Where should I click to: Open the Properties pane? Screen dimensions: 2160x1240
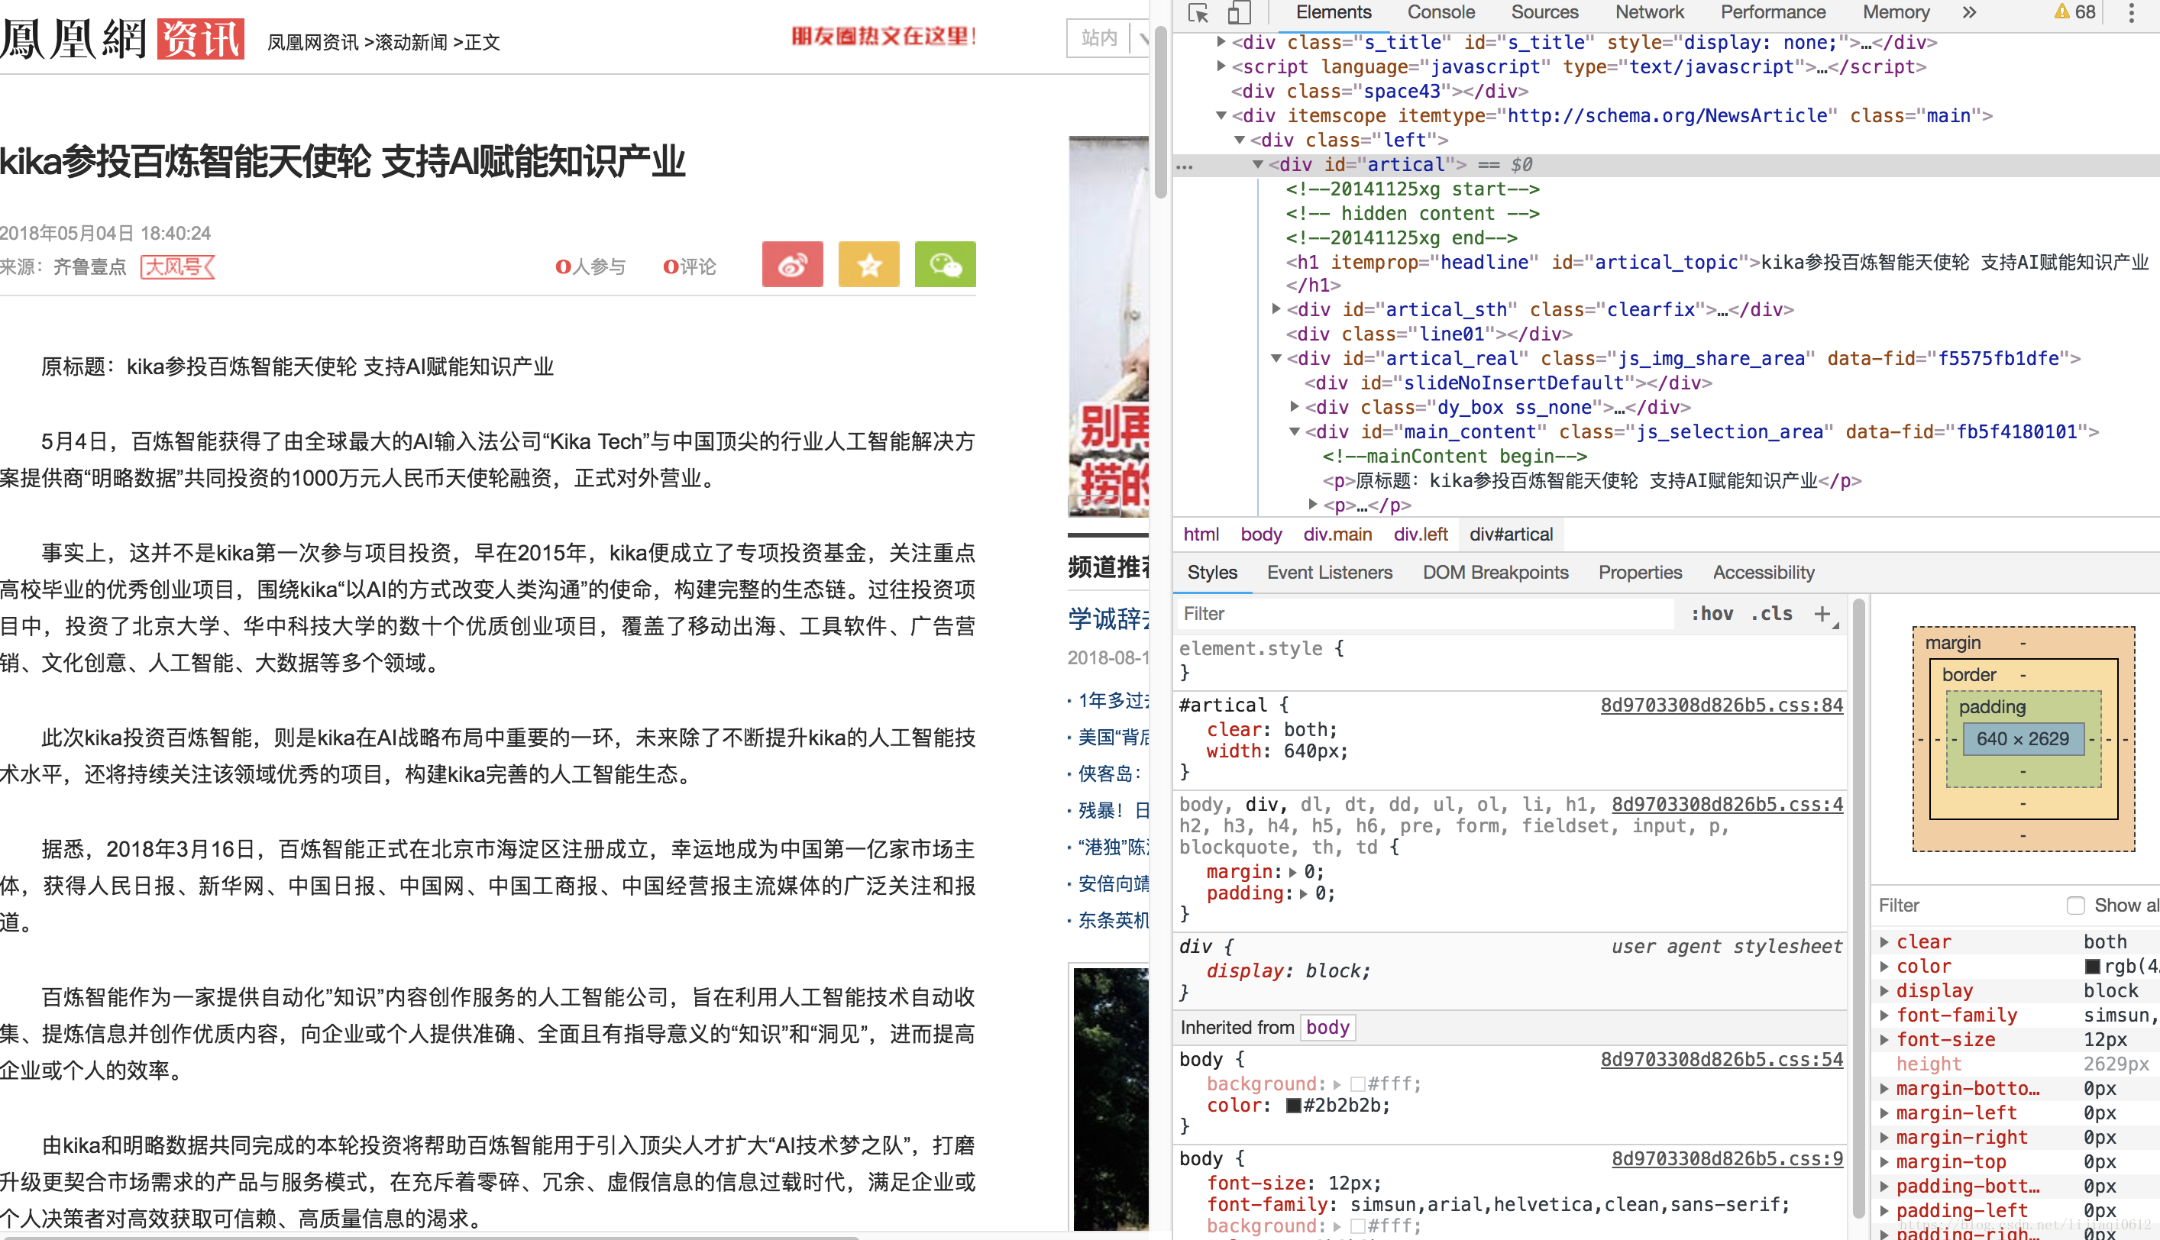pyautogui.click(x=1640, y=573)
